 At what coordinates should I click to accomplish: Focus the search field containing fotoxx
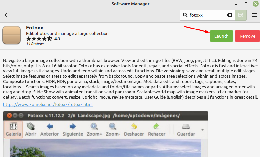207,15
